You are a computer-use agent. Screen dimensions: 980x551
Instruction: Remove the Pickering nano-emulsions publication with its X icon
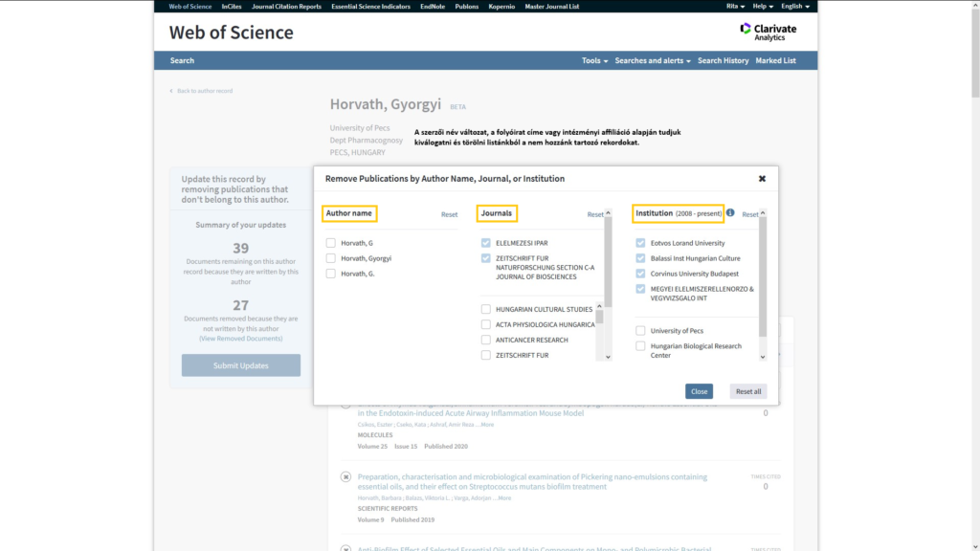click(x=345, y=476)
